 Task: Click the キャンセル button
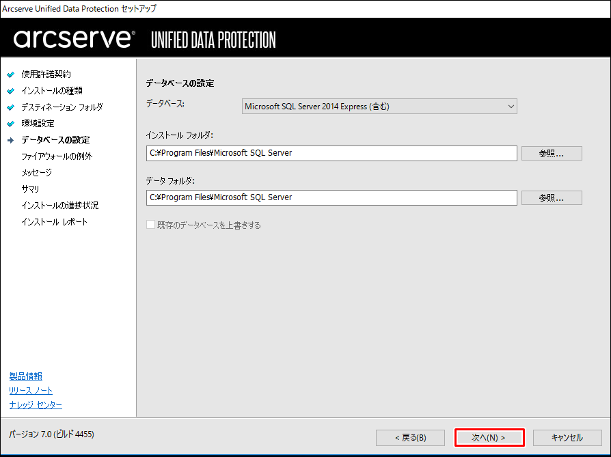click(x=567, y=437)
